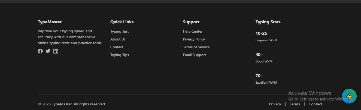This screenshot has height=110, width=361.
Task: Click the TypeMaster footer heading
Action: (x=50, y=22)
